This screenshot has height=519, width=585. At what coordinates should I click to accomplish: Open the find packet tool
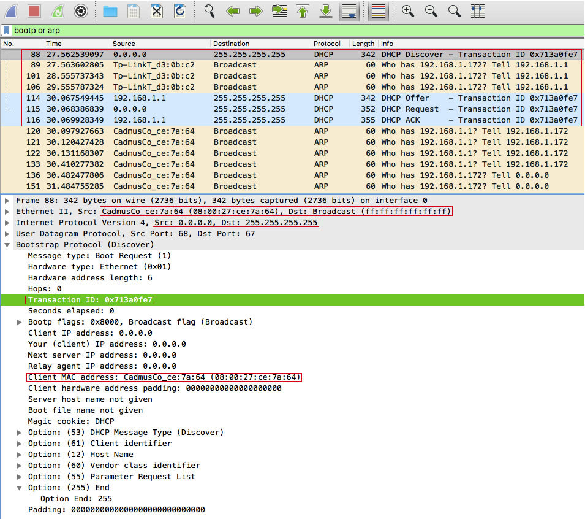208,10
